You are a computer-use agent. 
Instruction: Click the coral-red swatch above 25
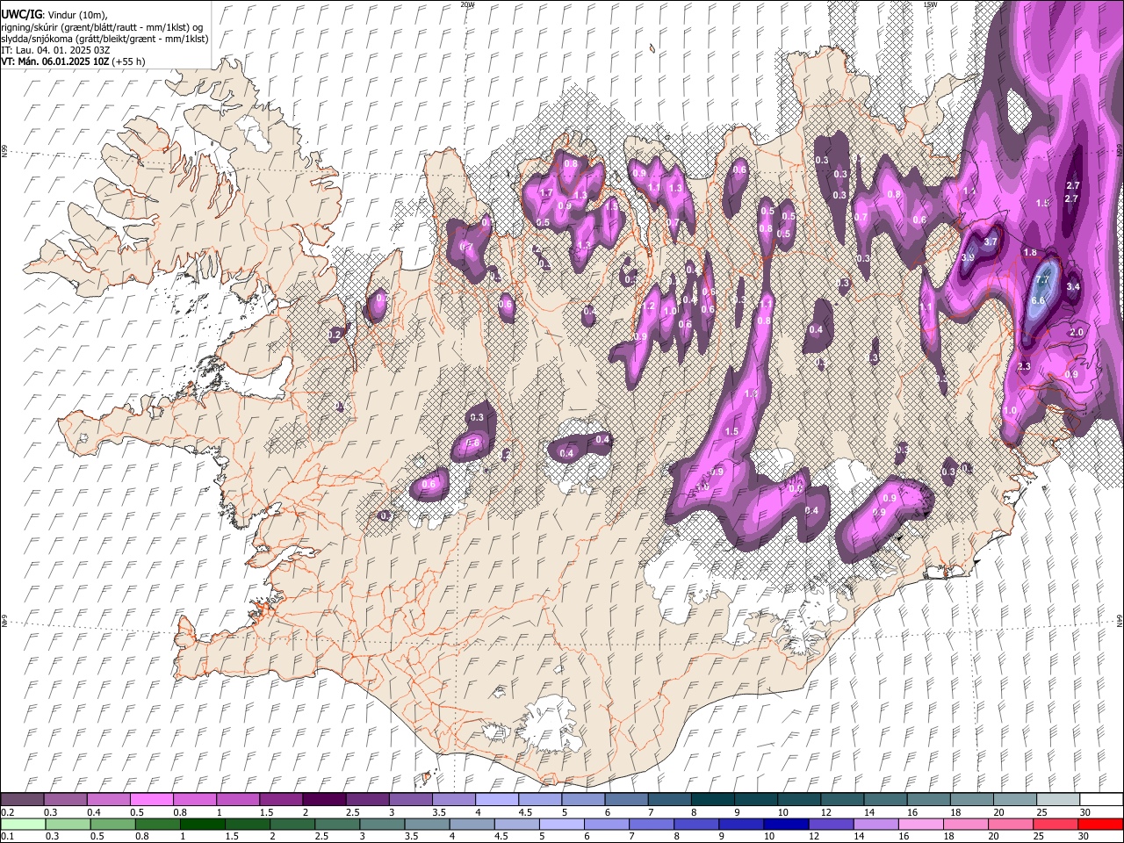coord(1057,824)
